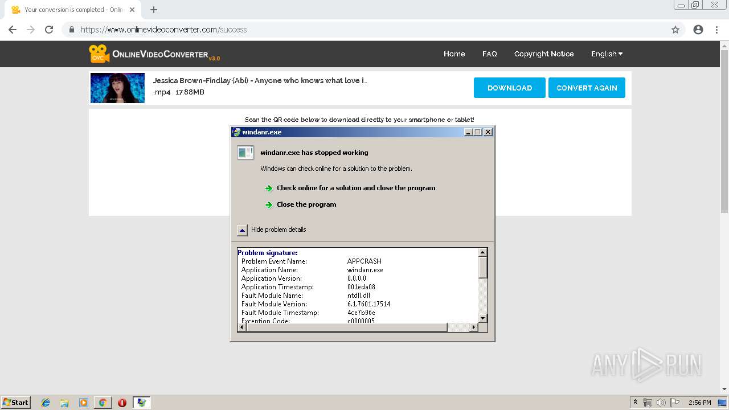This screenshot has width=729, height=410.
Task: Select the APPCRASH event name value
Action: point(364,261)
